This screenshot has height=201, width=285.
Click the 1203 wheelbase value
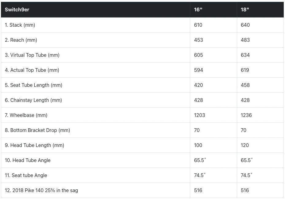coord(199,115)
